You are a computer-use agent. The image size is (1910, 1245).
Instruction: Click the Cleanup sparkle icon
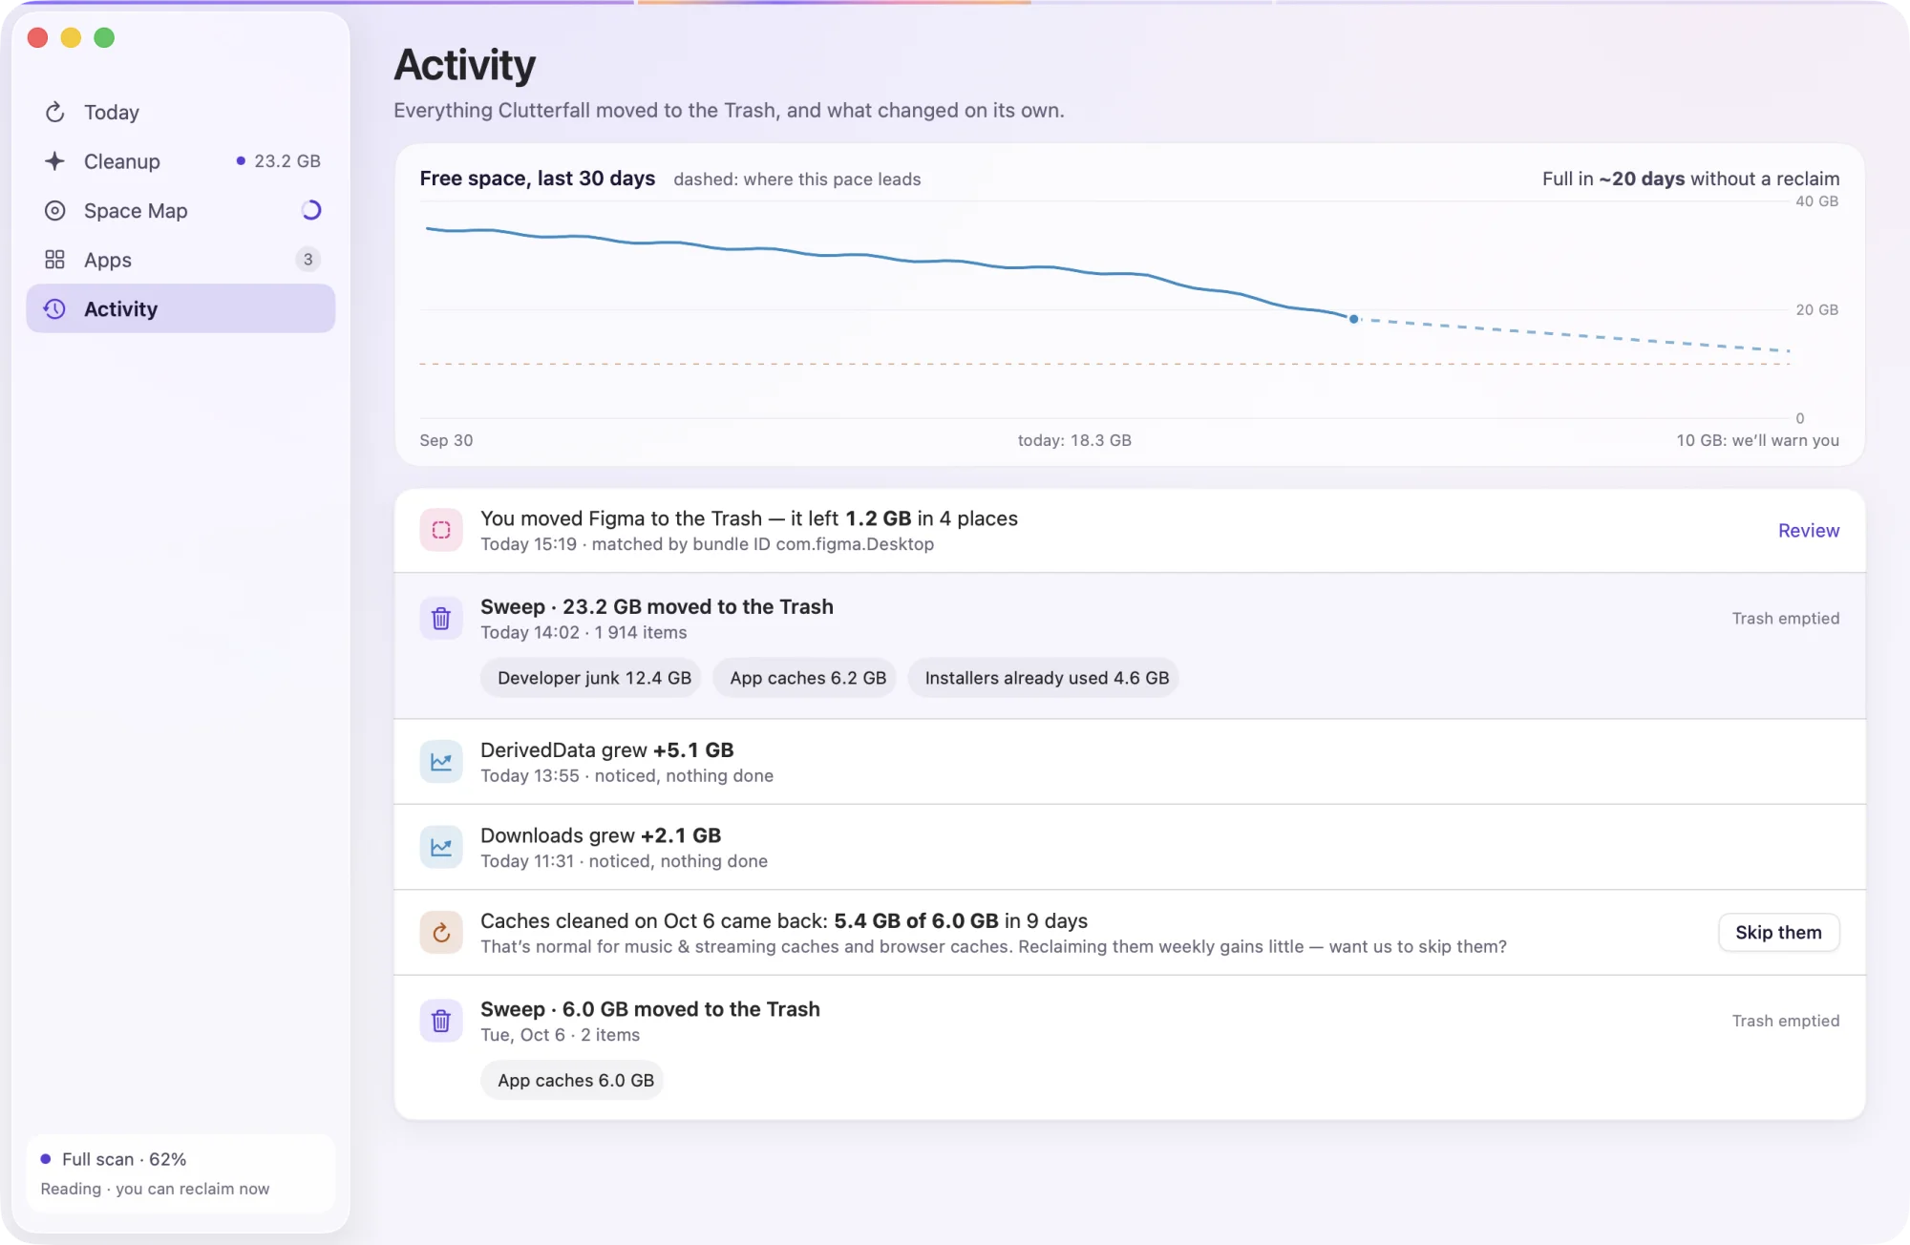(54, 161)
